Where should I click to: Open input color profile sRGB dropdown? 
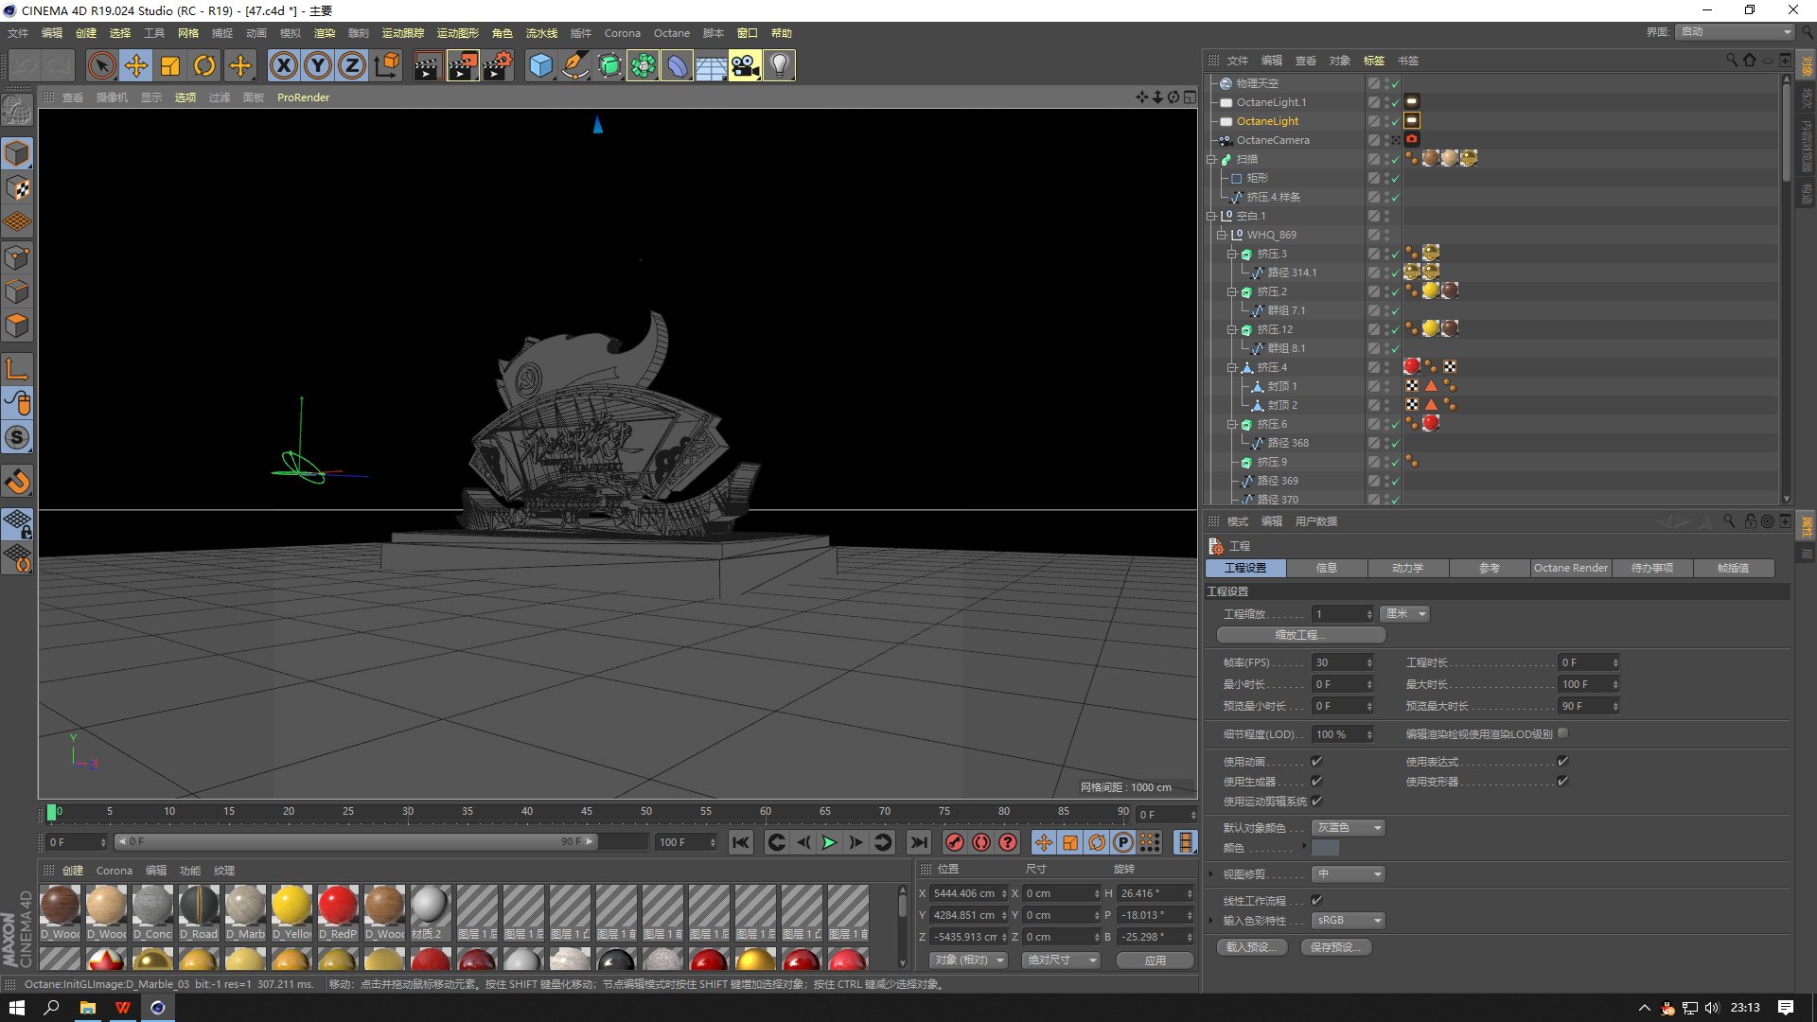tap(1349, 920)
